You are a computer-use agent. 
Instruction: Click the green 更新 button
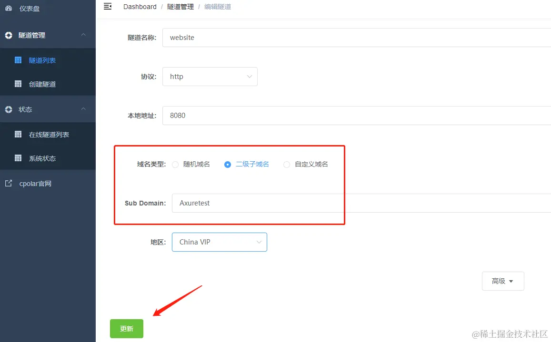127,329
